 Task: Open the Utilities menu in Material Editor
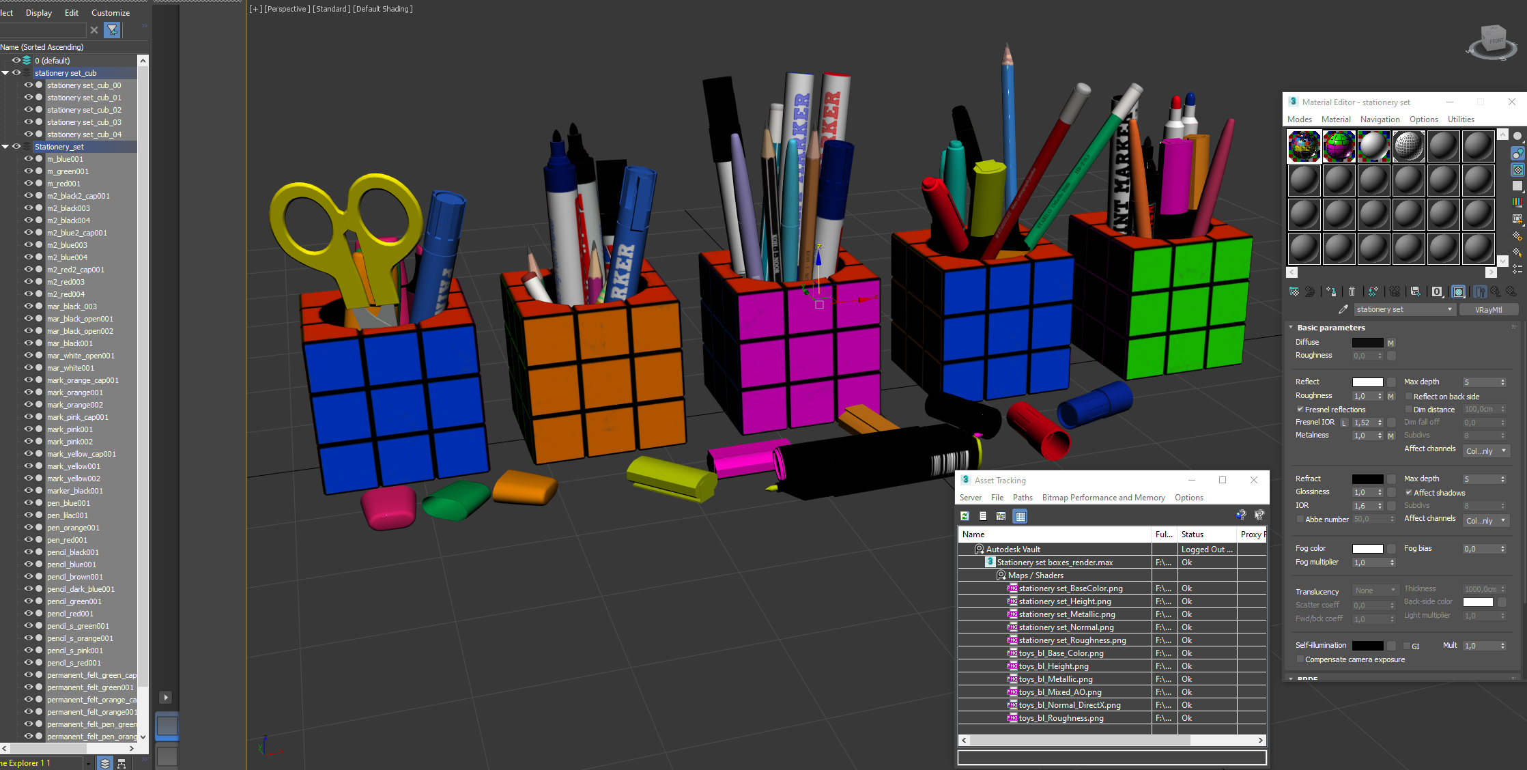1461,119
